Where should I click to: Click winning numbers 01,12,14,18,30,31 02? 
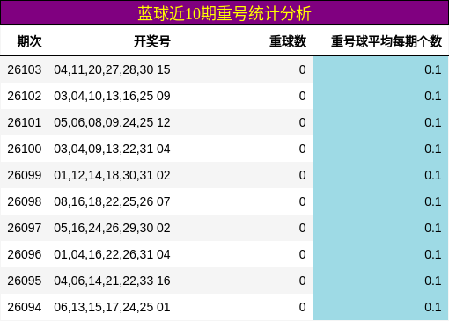click(112, 175)
